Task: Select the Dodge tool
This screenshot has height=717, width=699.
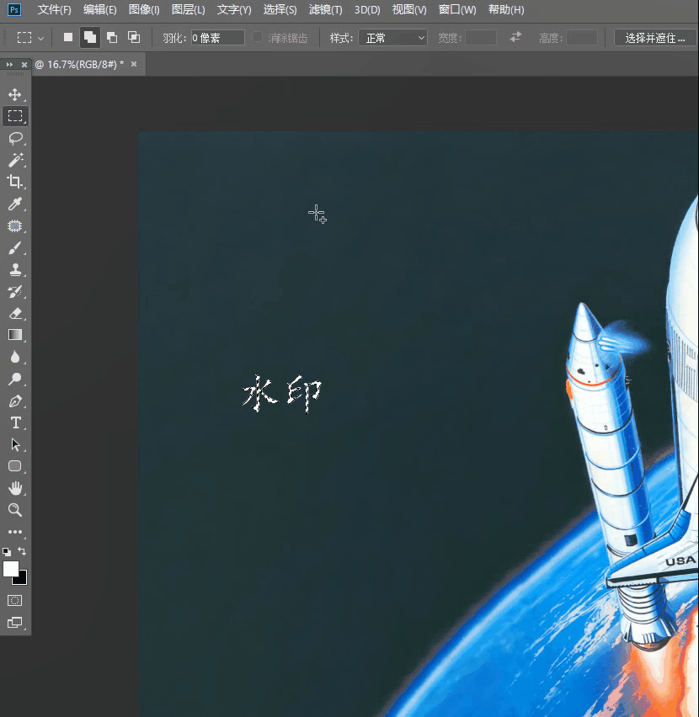Action: 15,379
